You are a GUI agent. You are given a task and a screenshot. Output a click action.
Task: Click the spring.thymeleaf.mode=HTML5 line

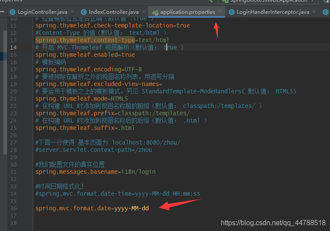(82, 99)
